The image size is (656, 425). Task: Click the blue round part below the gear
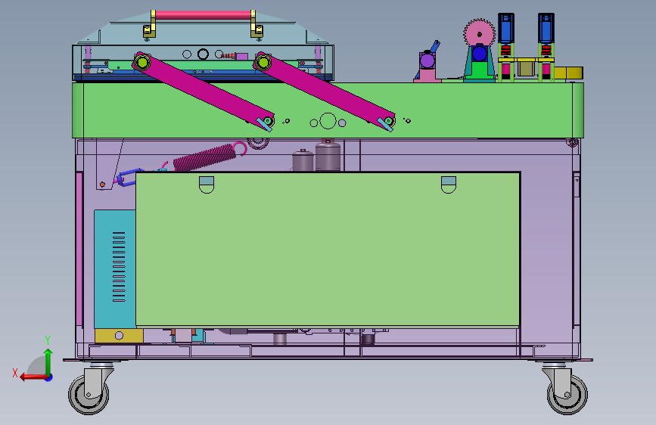coord(480,54)
